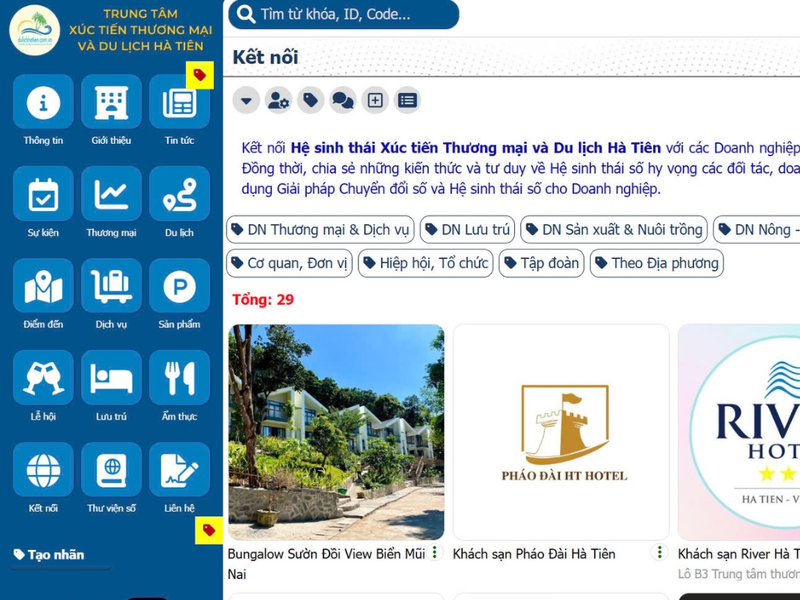The image size is (800, 600).
Task: Expand the dropdown arrow in Kết nối toolbar
Action: (x=246, y=100)
